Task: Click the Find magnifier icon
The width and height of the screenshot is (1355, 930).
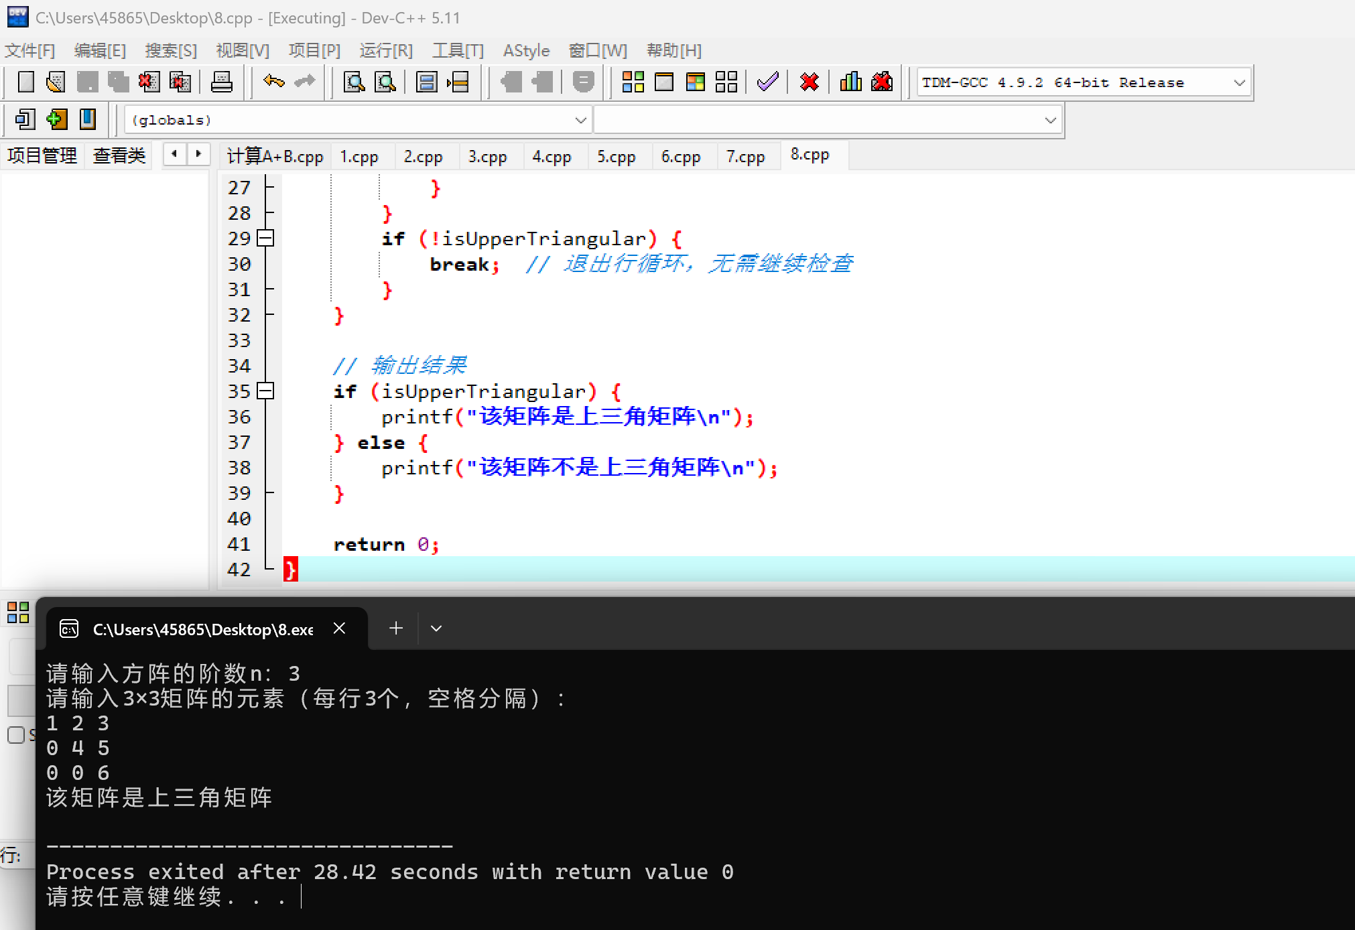Action: [x=354, y=82]
